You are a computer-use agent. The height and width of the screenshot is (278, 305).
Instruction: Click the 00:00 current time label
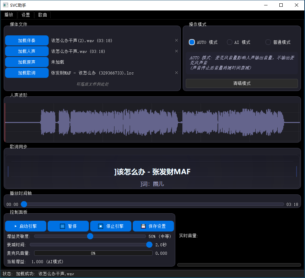pyautogui.click(x=12, y=205)
